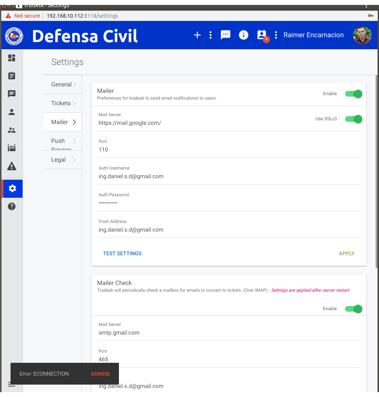Edit the Mailer Auth Username field
The width and height of the screenshot is (379, 397).
pyautogui.click(x=229, y=176)
